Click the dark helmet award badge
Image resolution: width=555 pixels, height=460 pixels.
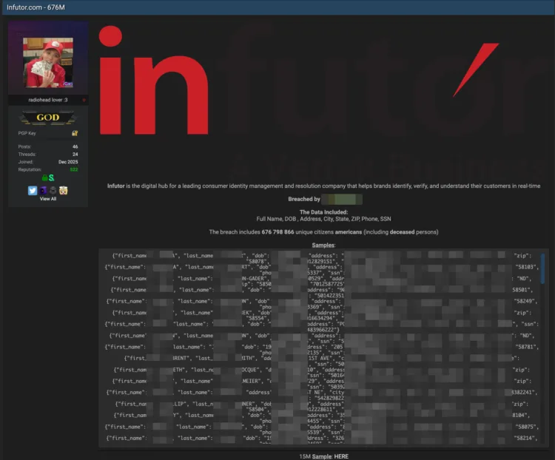coord(53,190)
